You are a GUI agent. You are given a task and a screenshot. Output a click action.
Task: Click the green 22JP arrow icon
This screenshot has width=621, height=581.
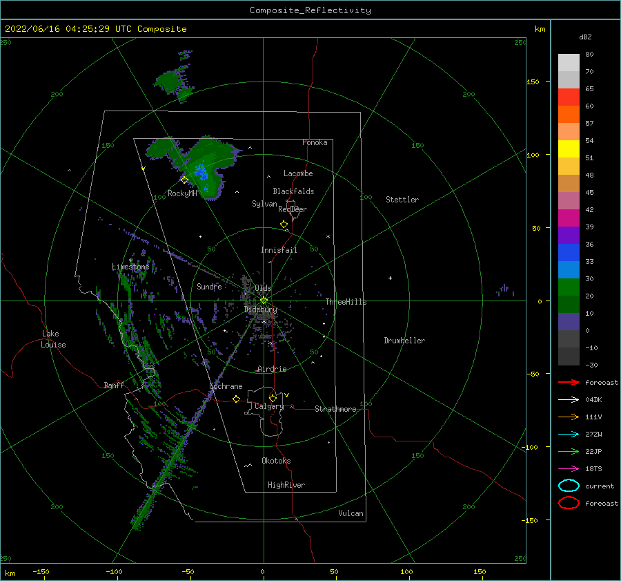click(x=569, y=451)
